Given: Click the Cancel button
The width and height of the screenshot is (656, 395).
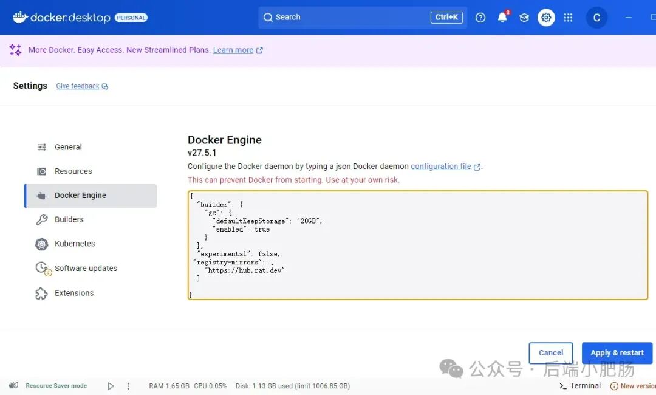Looking at the screenshot, I should pos(550,352).
